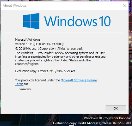Screen dimensions: 132x126
Task: Click the "This product is licensed under" text
Action: pyautogui.click(x=38, y=80)
